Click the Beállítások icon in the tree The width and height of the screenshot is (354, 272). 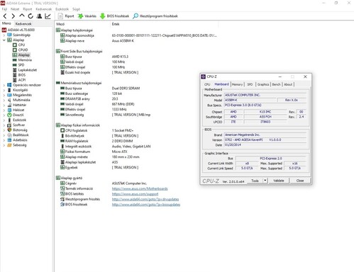coord(9,135)
